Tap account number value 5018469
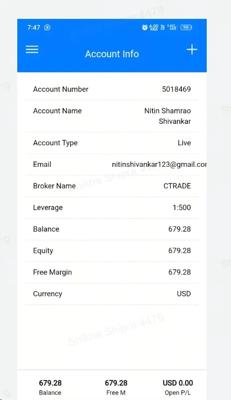The image size is (231, 400). coord(176,89)
